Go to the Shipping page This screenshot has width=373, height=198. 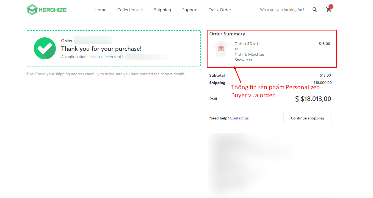(162, 10)
